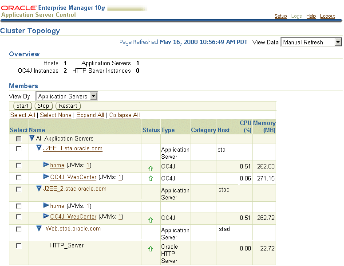Check the box for OC4J_WebCenter under J2EE_1
Image resolution: width=344 pixels, height=266 pixels.
(19, 177)
